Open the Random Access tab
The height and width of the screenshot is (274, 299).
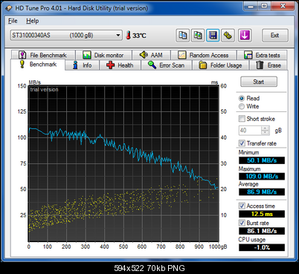pos(204,55)
